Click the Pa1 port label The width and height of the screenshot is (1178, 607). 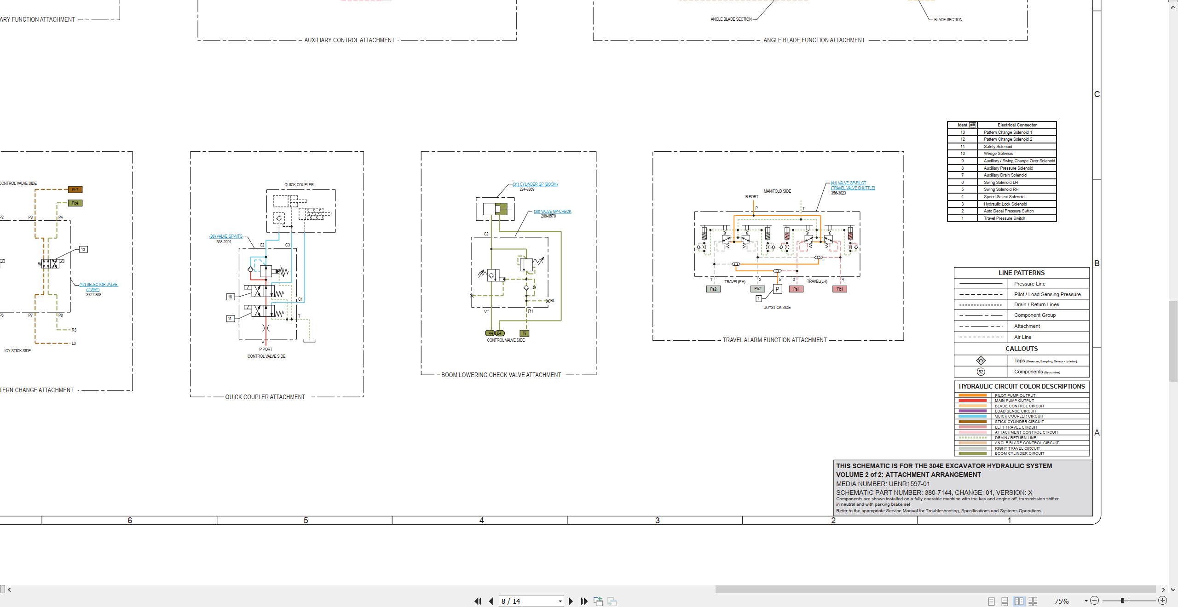796,289
